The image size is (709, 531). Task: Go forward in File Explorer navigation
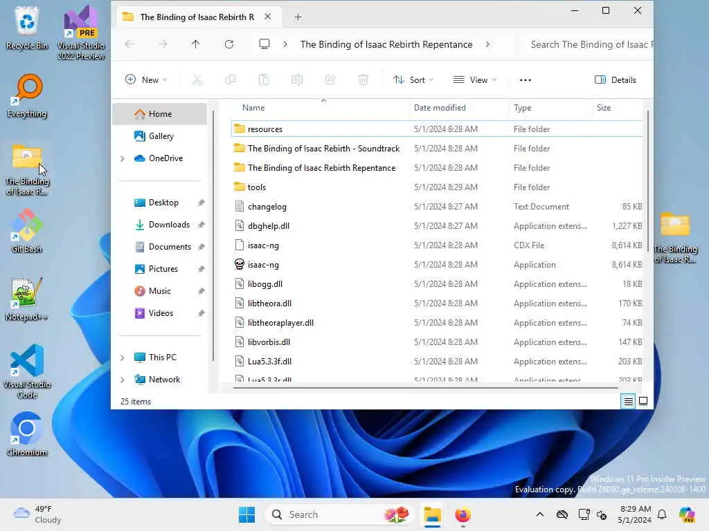163,44
